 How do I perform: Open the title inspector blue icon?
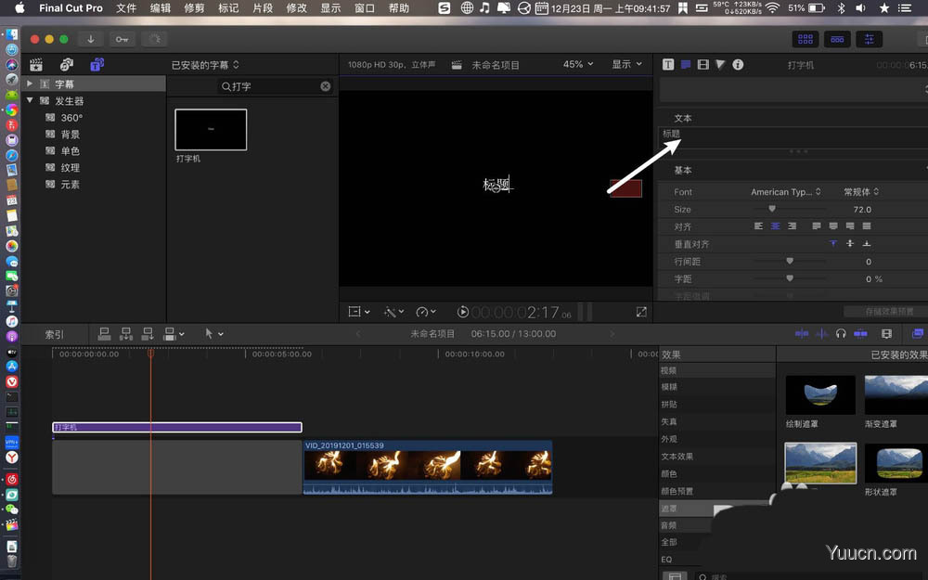[686, 65]
